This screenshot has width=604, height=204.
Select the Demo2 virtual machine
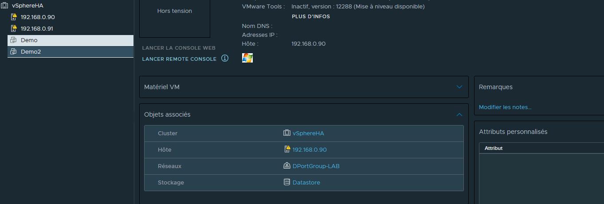point(71,51)
